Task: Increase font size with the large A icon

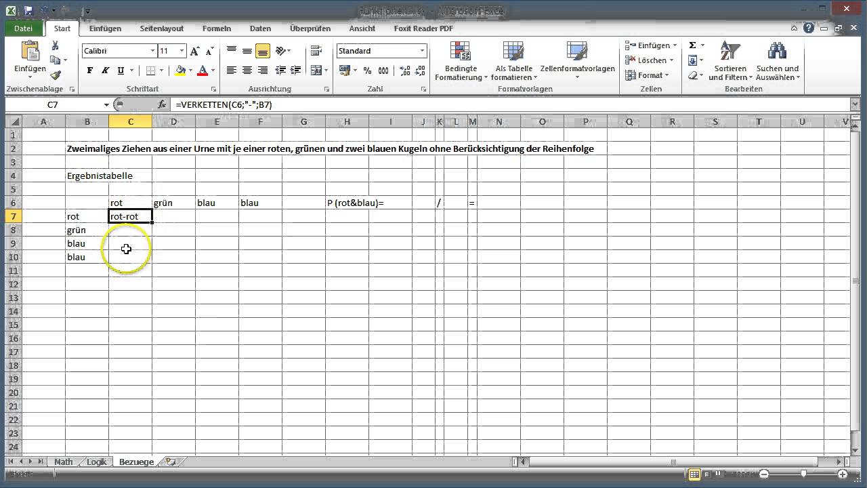Action: (195, 51)
